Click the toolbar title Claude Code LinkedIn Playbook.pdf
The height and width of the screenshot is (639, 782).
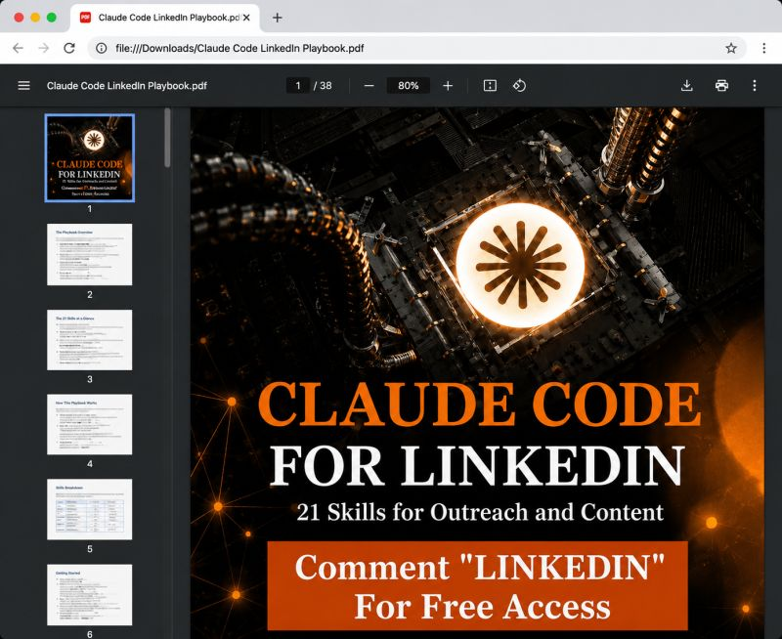point(127,86)
